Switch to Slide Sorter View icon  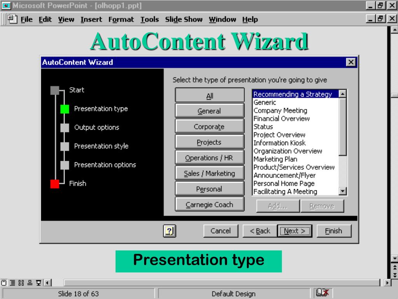tap(21, 283)
